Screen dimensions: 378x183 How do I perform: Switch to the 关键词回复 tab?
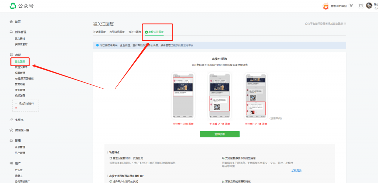pos(99,32)
